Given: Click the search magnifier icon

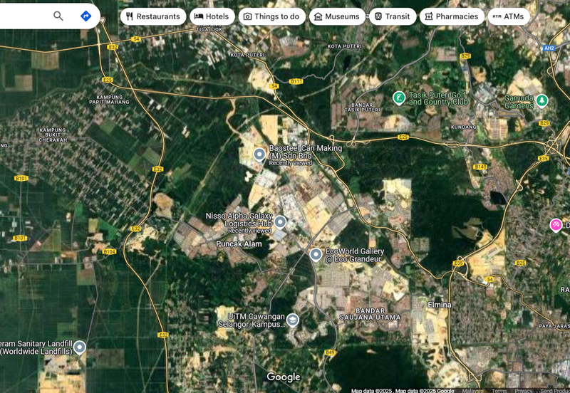Looking at the screenshot, I should coord(58,16).
